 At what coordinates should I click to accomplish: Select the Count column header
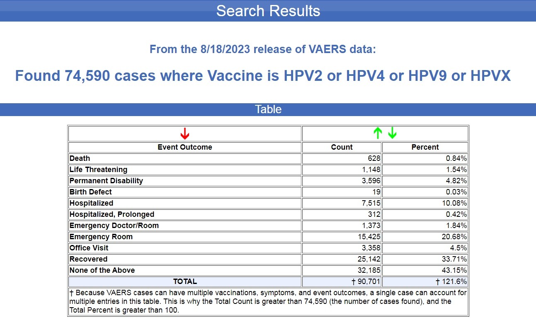coord(342,147)
